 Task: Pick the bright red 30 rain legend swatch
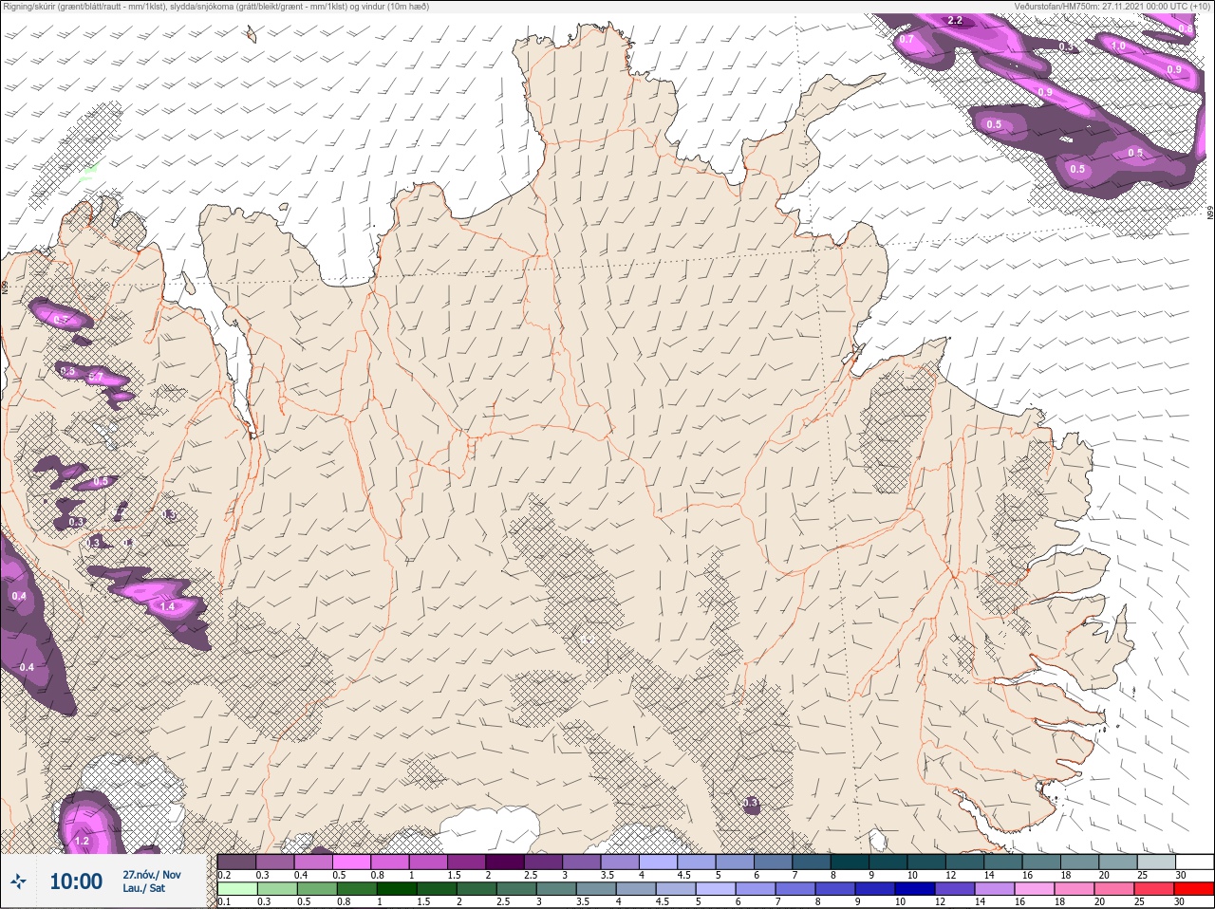(x=1194, y=889)
